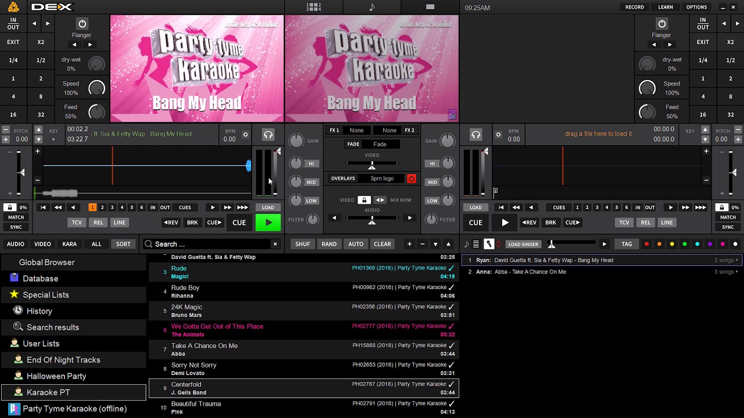Click the microphone singer list icon
The height and width of the screenshot is (418, 744).
(489, 244)
